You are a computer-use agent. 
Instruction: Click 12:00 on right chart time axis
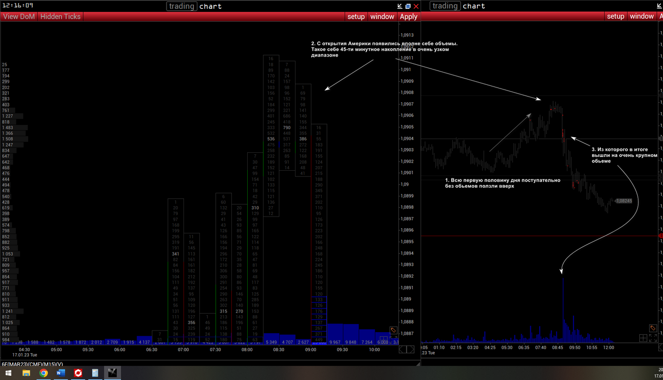coord(609,348)
